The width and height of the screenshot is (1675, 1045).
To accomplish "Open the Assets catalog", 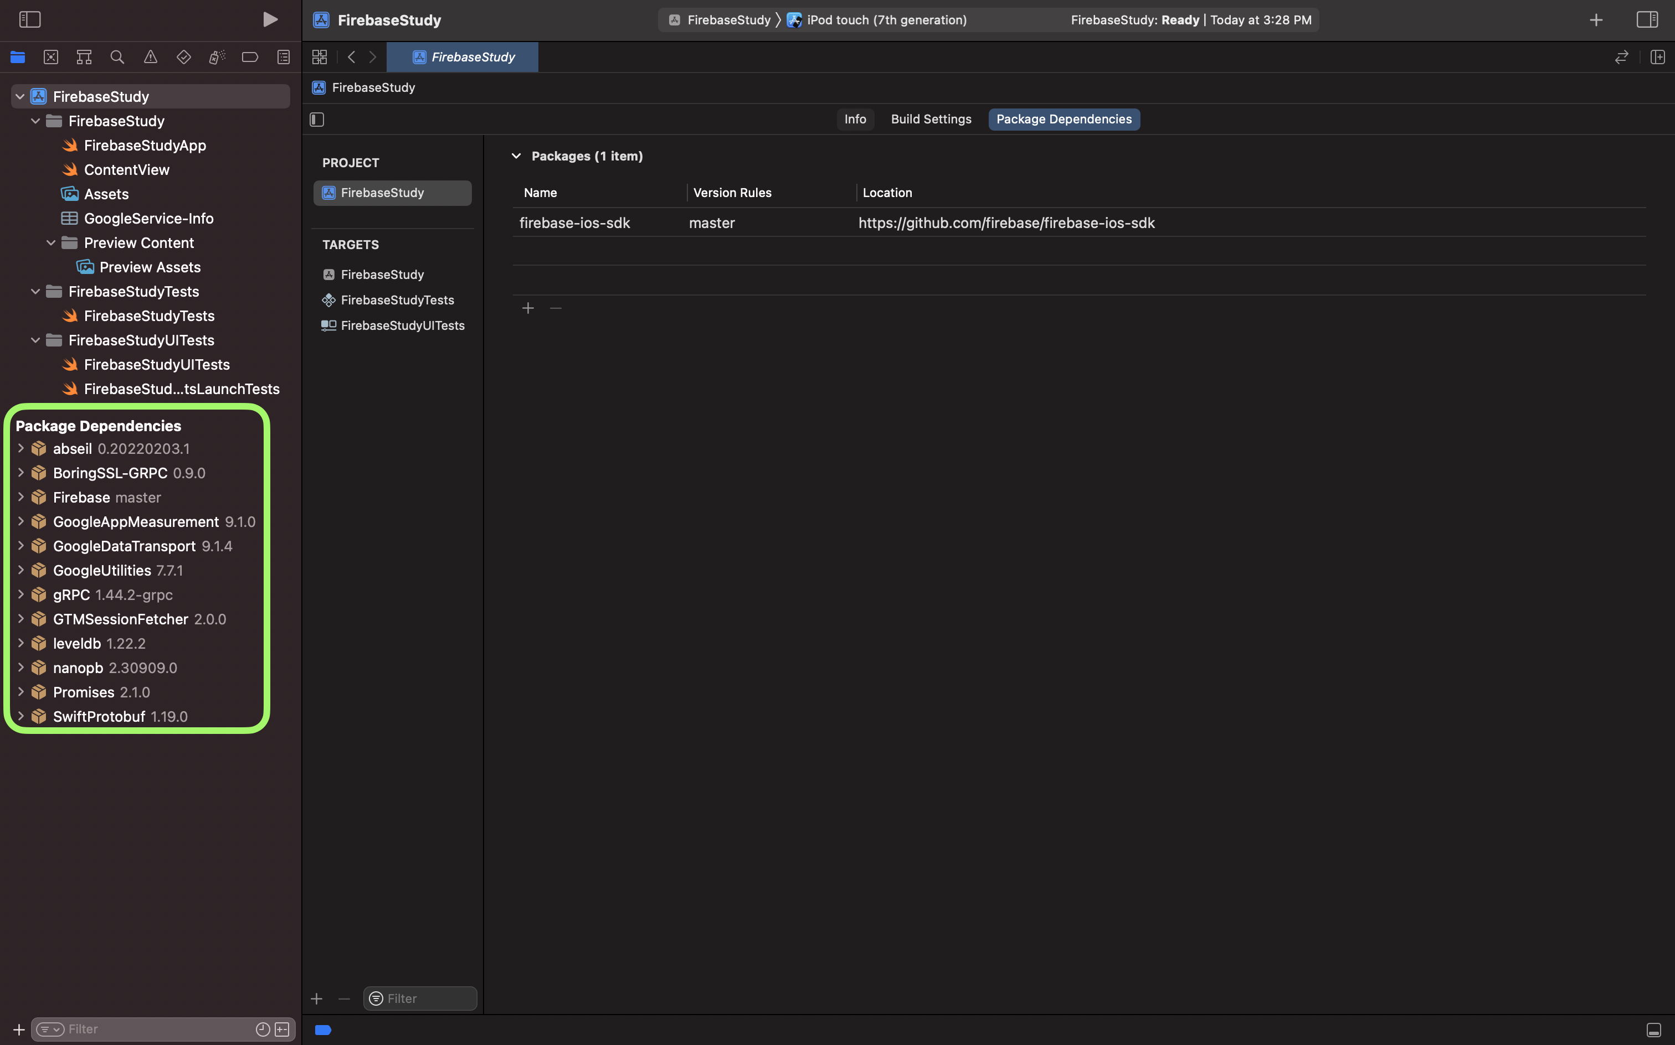I will pos(106,194).
